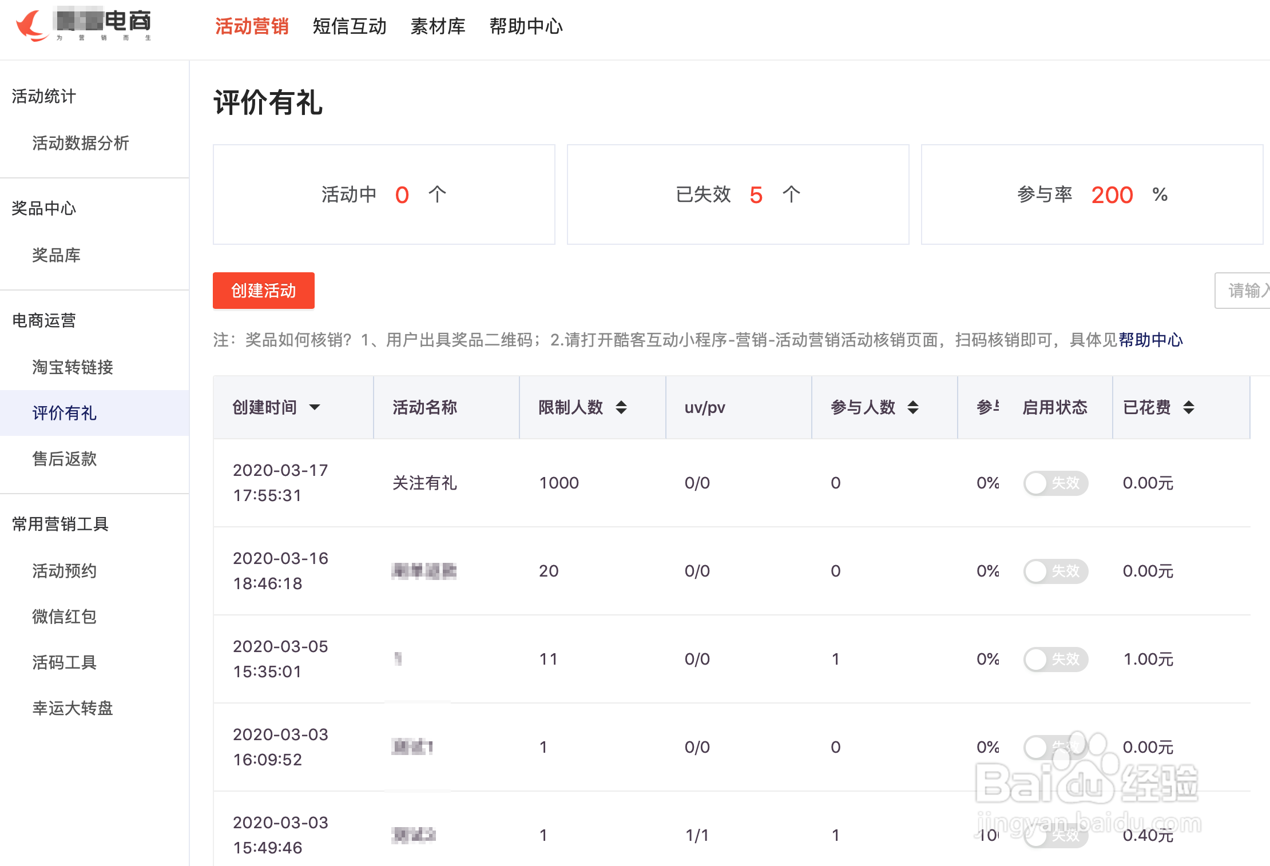Image resolution: width=1270 pixels, height=866 pixels.
Task: Select 活动预约 under 常用营销工具
Action: [64, 571]
